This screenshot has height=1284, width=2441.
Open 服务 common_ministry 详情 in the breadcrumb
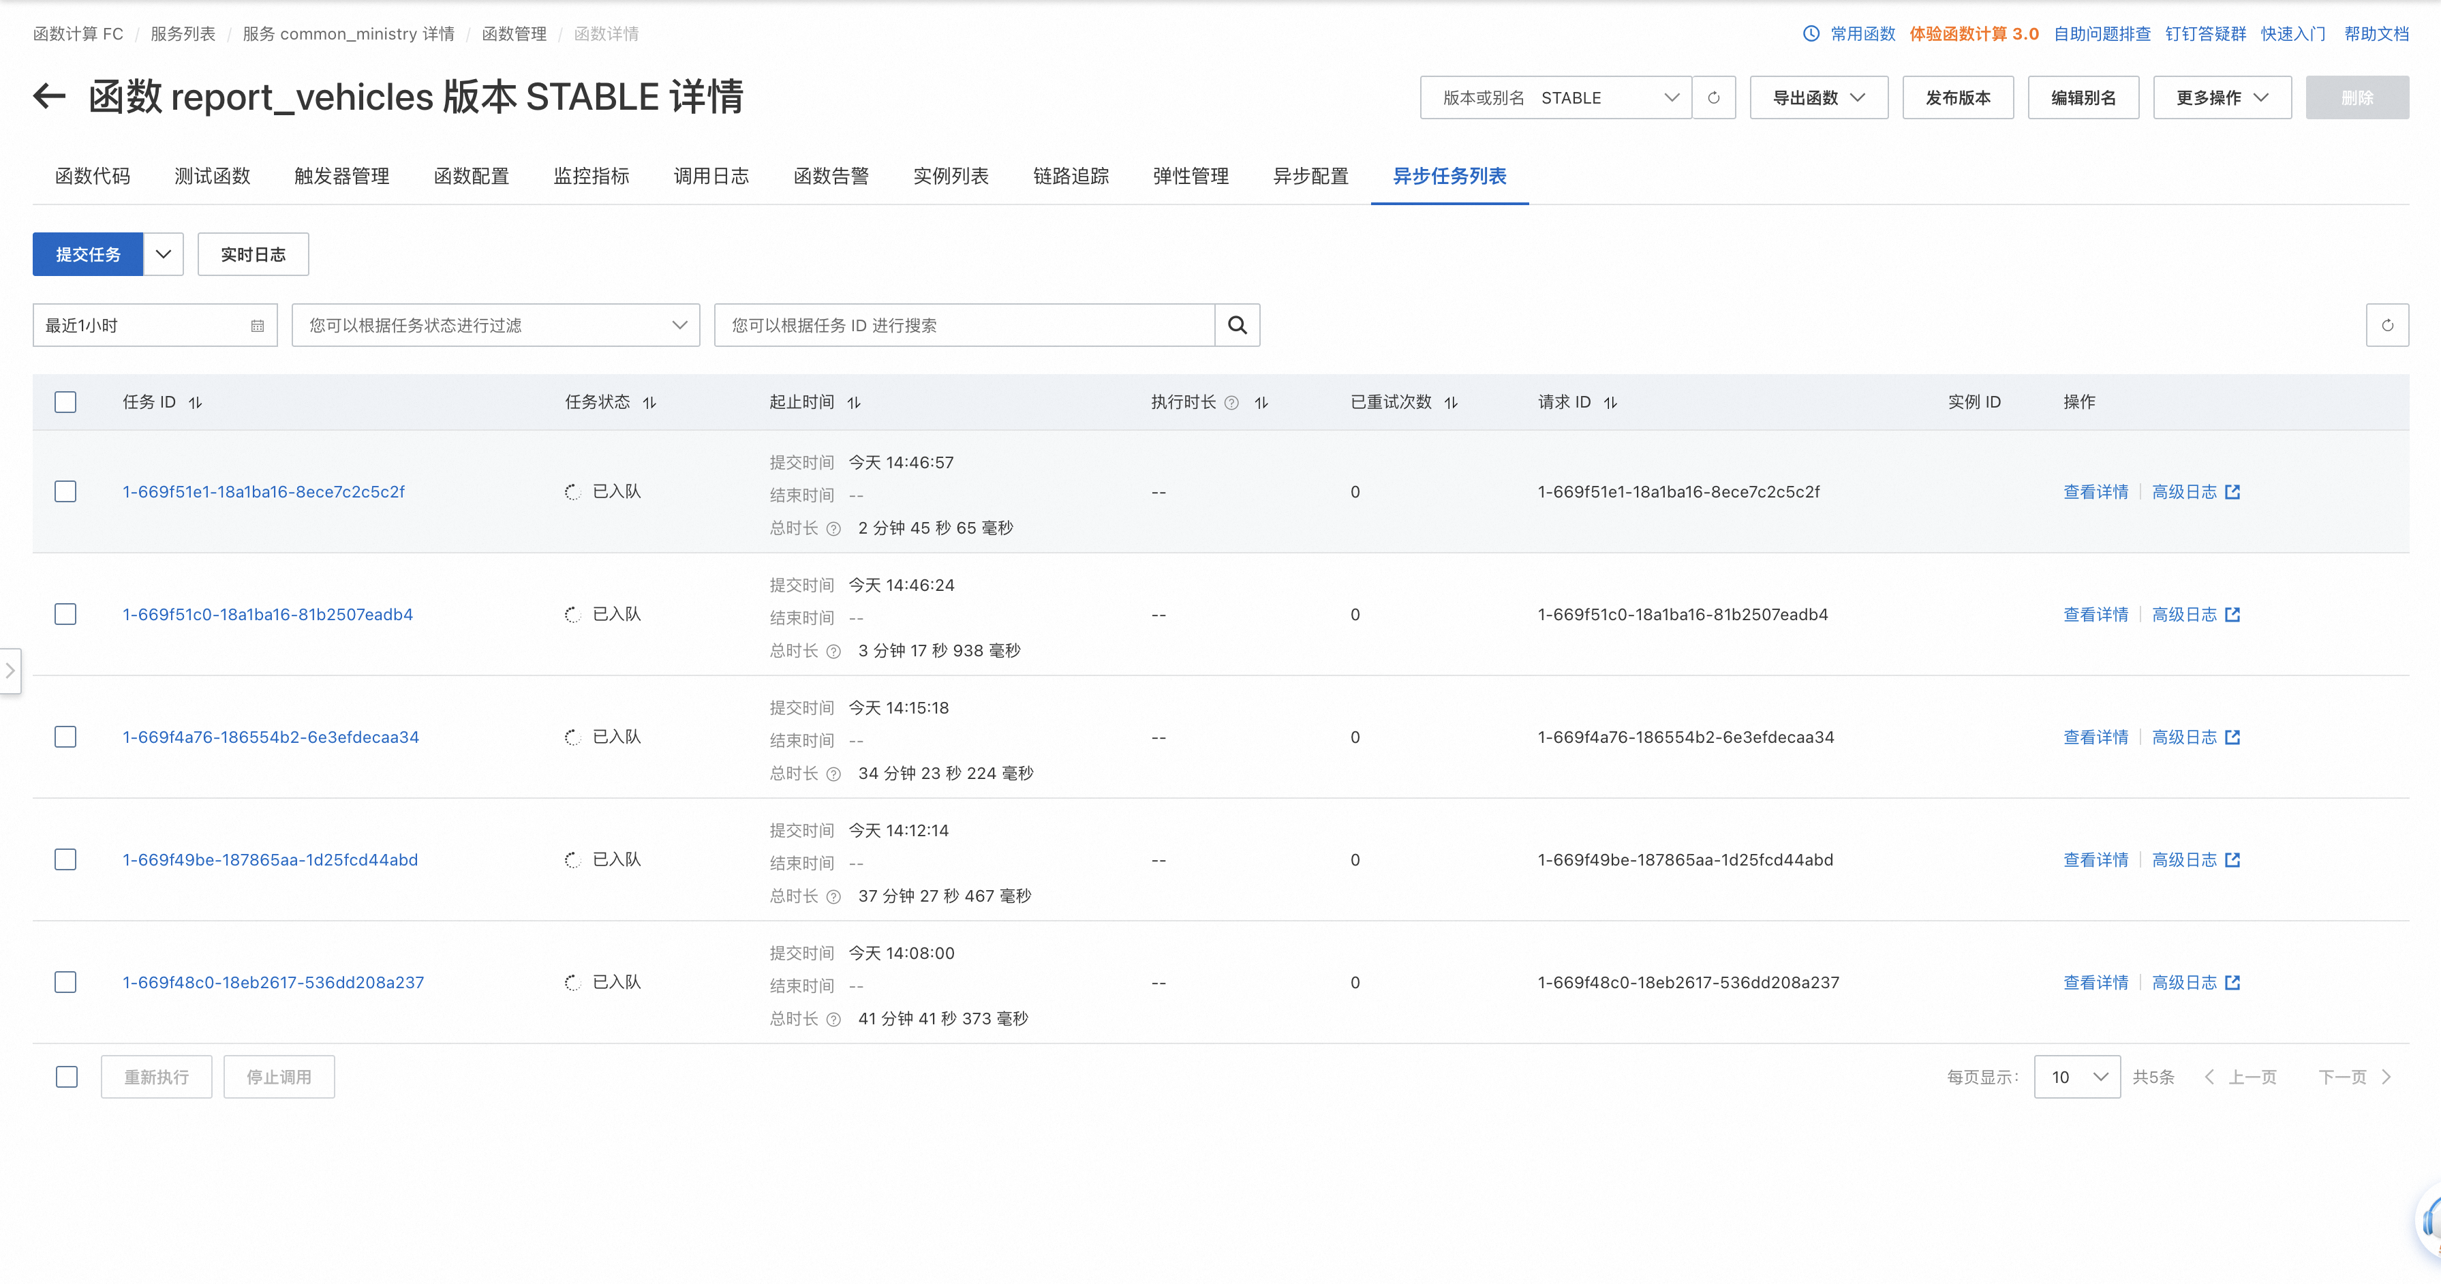348,33
